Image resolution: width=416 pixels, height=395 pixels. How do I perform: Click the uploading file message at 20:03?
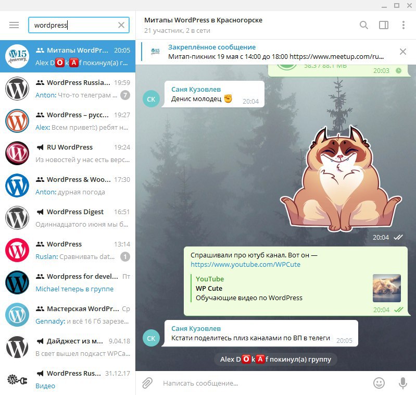(x=339, y=70)
